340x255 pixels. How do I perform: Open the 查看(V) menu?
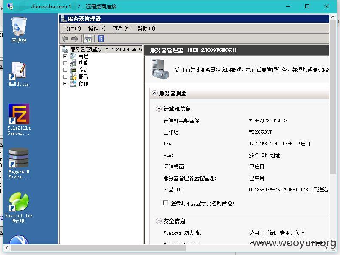click(x=122, y=28)
